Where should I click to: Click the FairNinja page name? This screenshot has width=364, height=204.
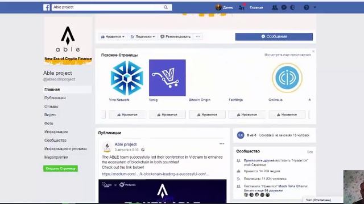click(x=235, y=100)
